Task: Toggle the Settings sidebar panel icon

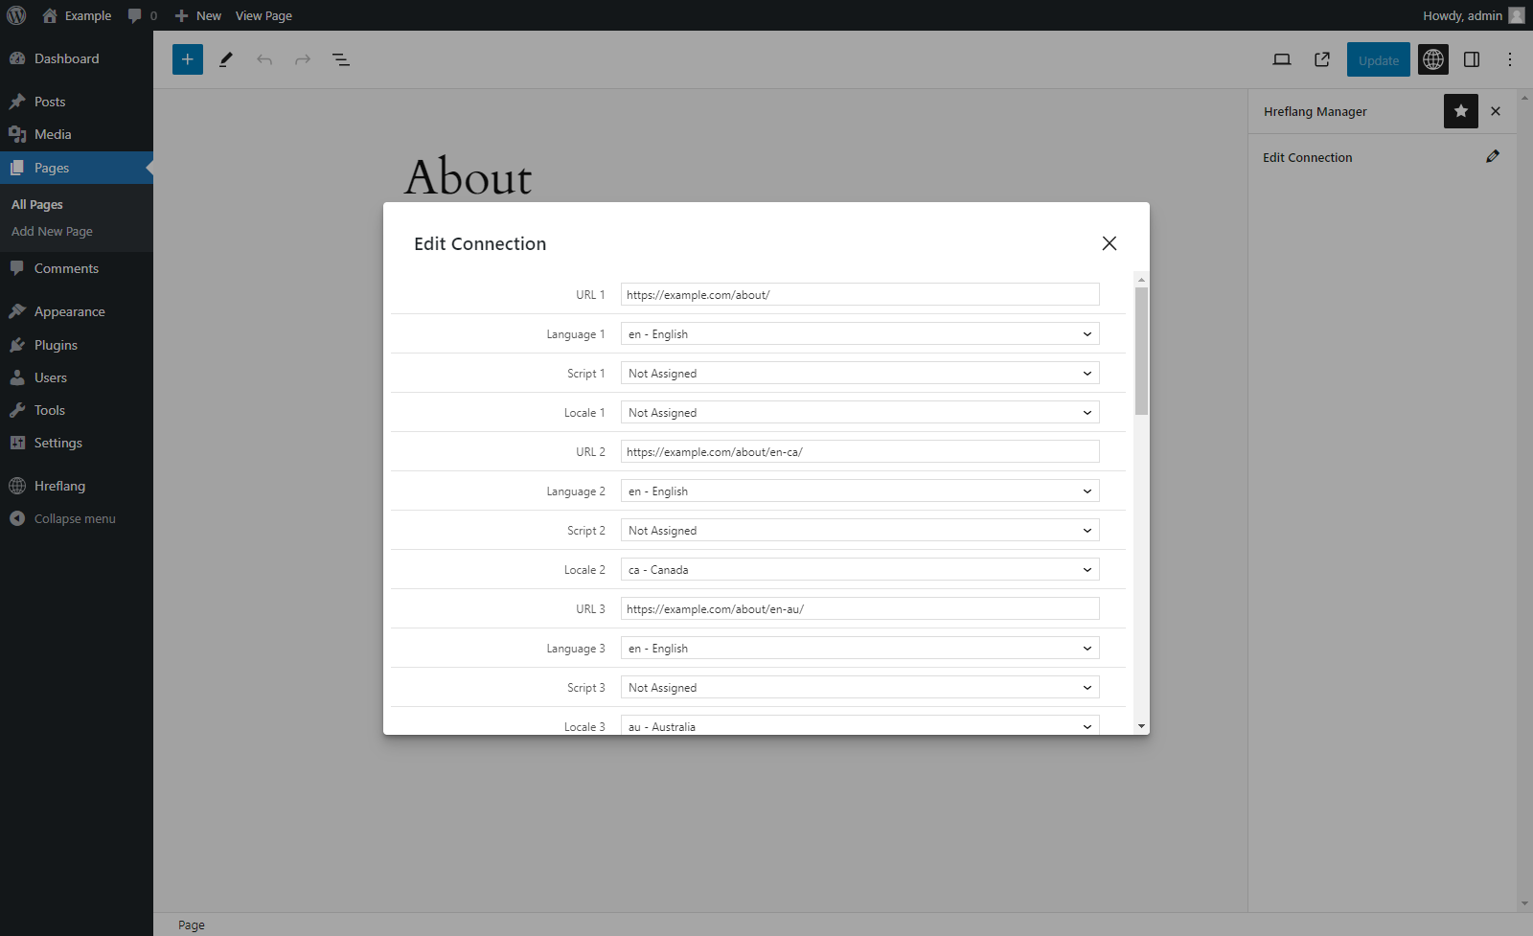Action: [1472, 59]
